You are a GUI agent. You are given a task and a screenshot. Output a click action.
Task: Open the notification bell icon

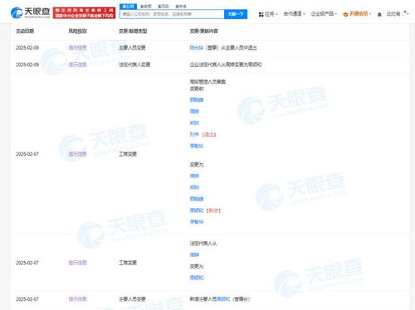coord(379,14)
